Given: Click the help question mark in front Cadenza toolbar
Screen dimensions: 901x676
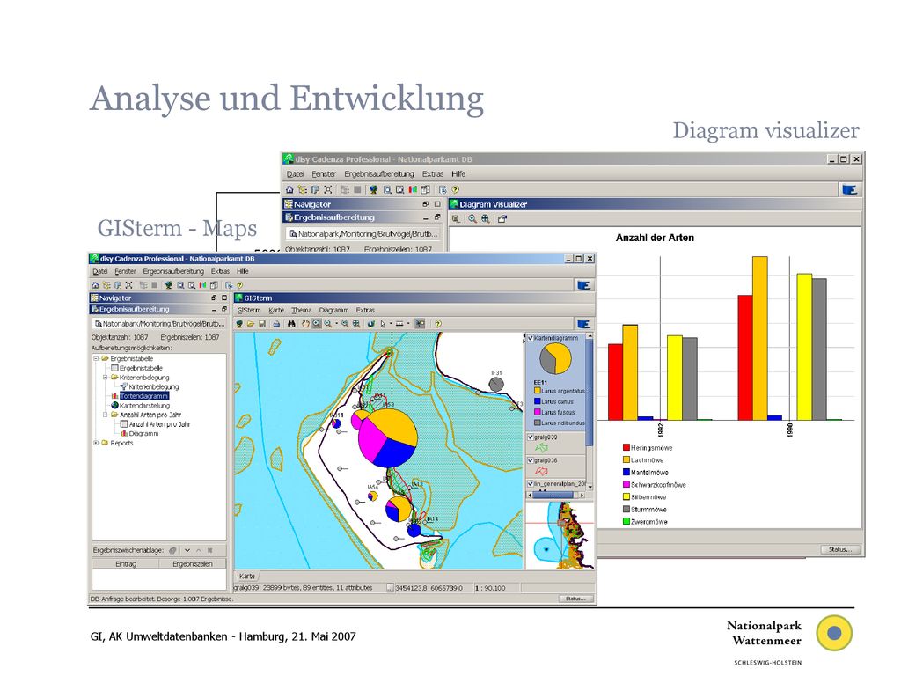Looking at the screenshot, I should [x=239, y=285].
